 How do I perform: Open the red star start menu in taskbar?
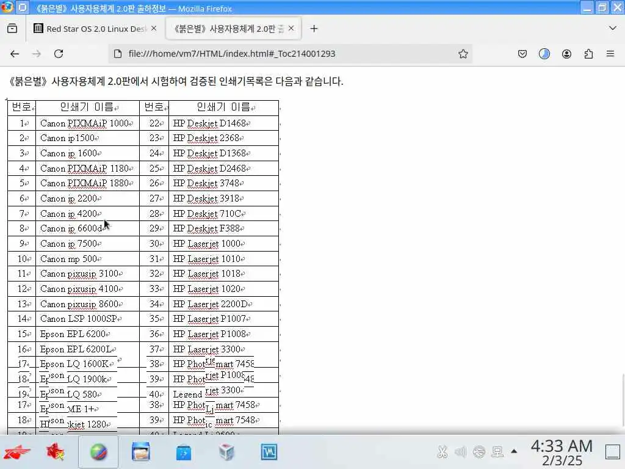click(x=16, y=453)
